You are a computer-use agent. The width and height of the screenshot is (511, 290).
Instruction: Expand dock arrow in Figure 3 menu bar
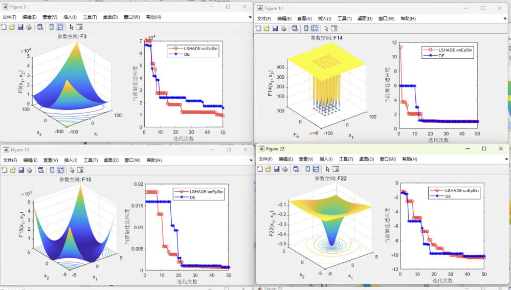click(x=250, y=17)
